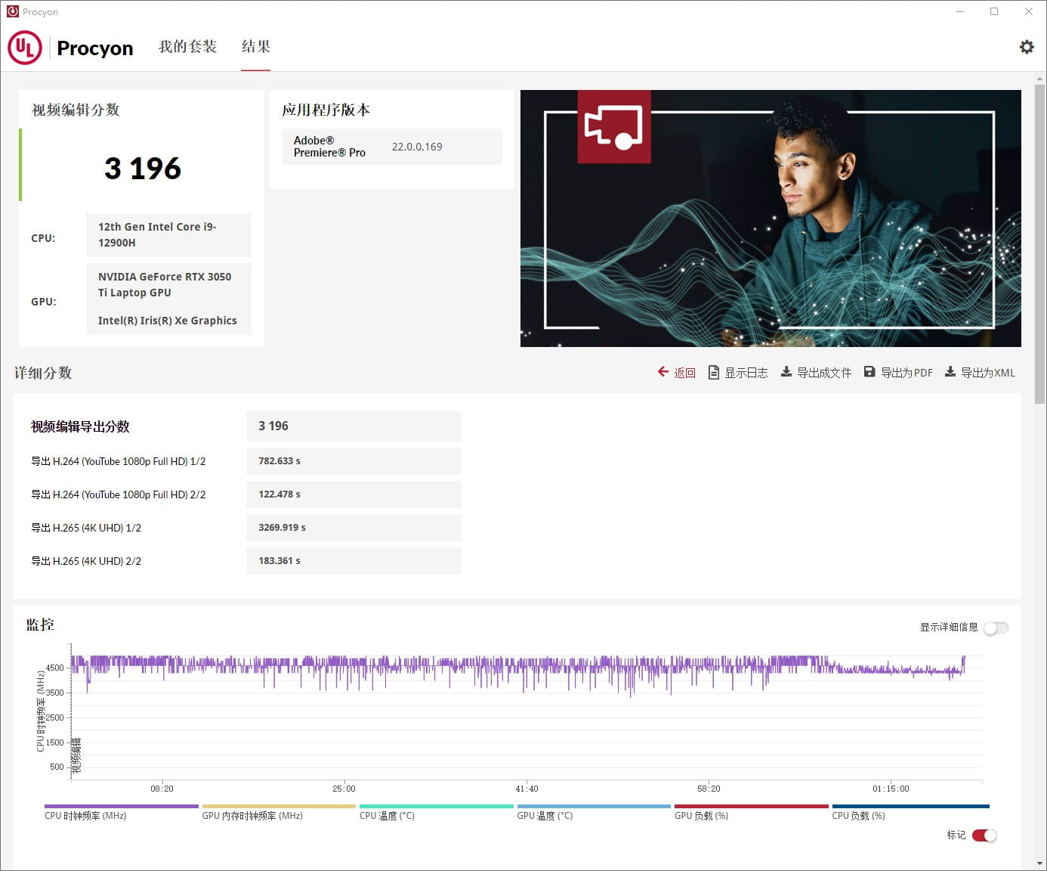Toggle GPU 负载 (%) legend series
The width and height of the screenshot is (1047, 871).
[x=752, y=812]
